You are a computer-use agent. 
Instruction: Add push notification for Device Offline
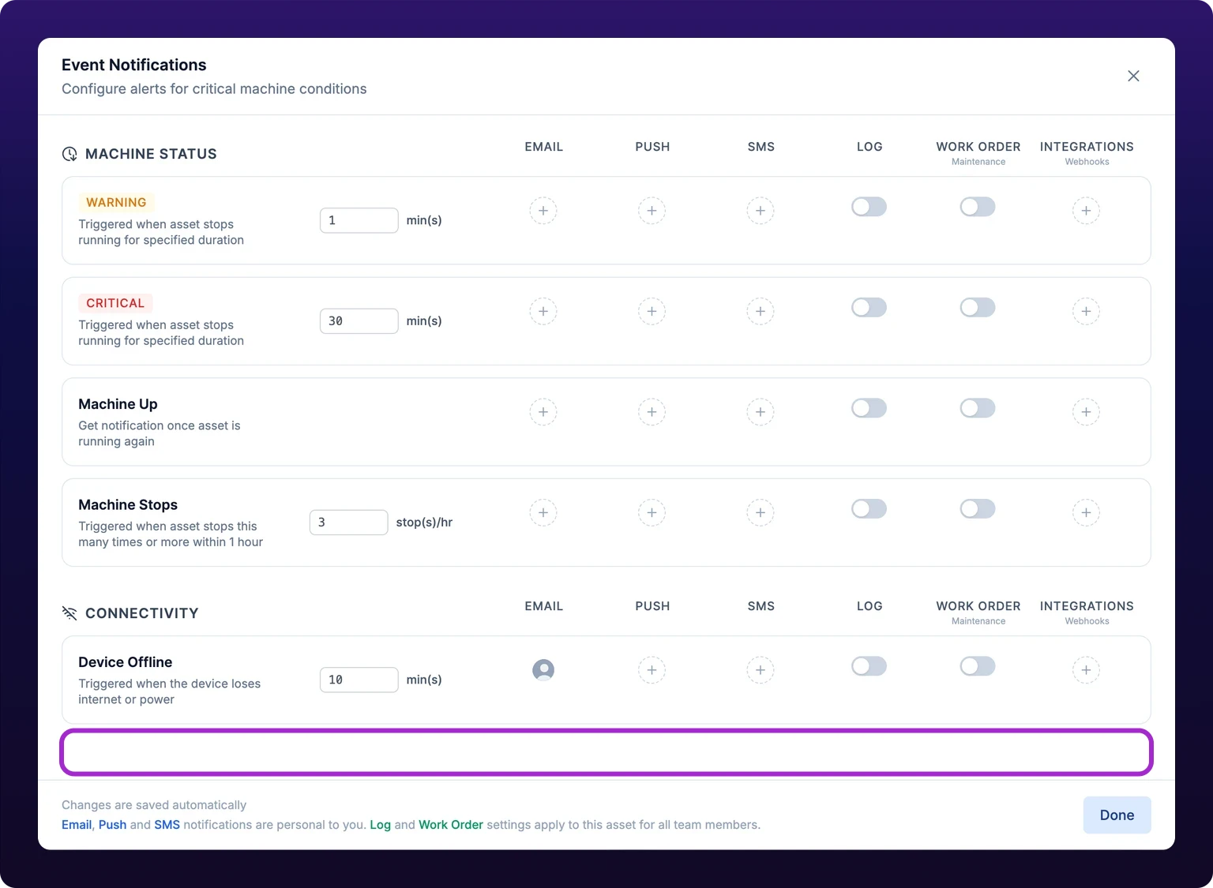(652, 670)
